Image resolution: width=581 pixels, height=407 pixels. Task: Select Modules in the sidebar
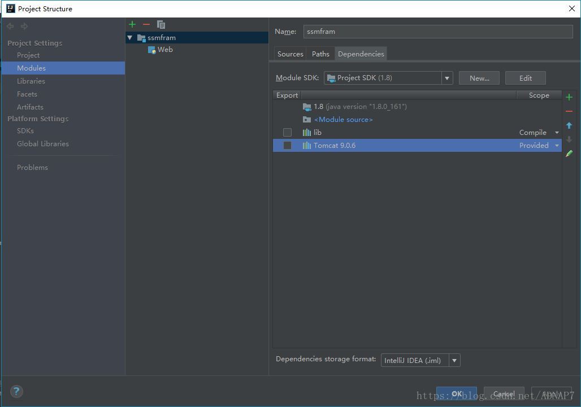tap(63, 68)
